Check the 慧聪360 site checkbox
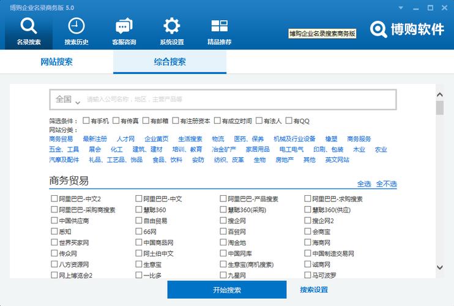 click(x=139, y=209)
